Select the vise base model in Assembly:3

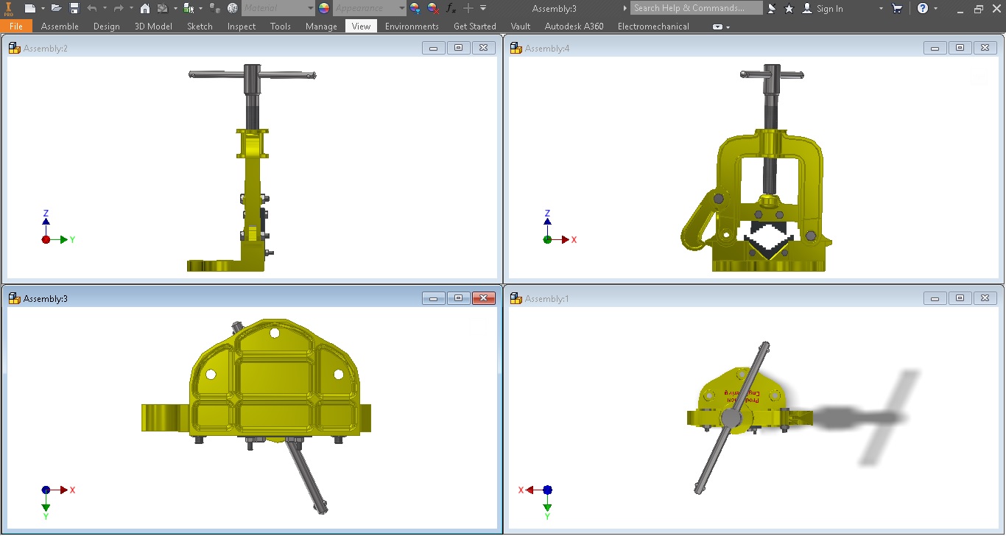click(x=273, y=378)
